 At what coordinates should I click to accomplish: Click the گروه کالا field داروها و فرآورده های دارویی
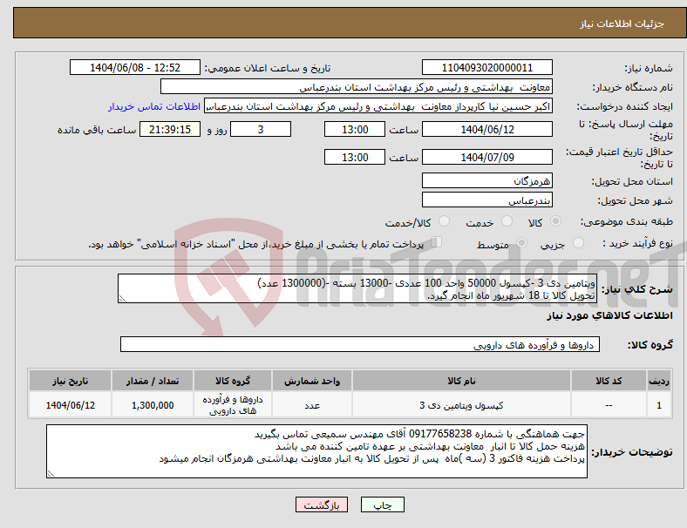pos(360,344)
